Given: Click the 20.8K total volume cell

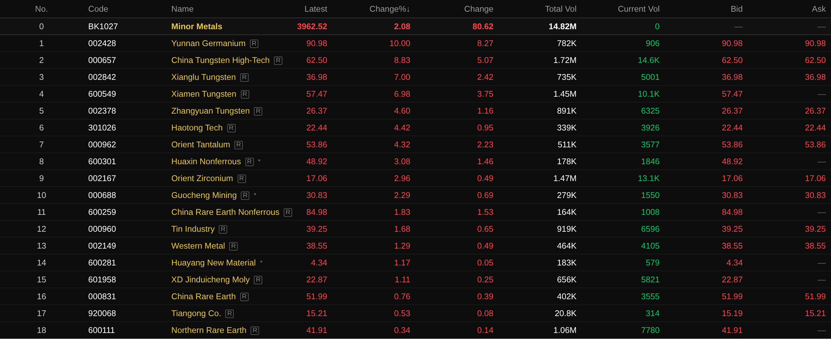Looking at the screenshot, I should (x=565, y=313).
